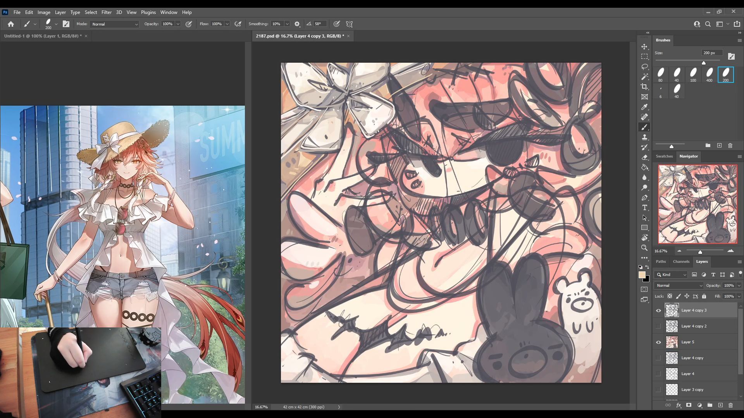744x418 pixels.
Task: Delete the selected layer
Action: (730, 405)
